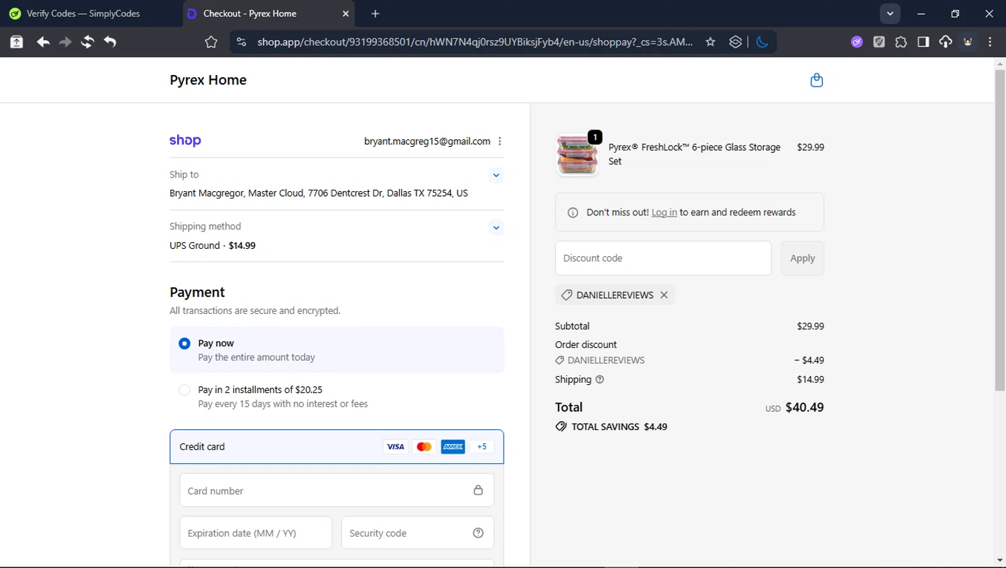Screen dimensions: 1006x568
Task: Show the +5 more card types
Action: click(x=482, y=447)
